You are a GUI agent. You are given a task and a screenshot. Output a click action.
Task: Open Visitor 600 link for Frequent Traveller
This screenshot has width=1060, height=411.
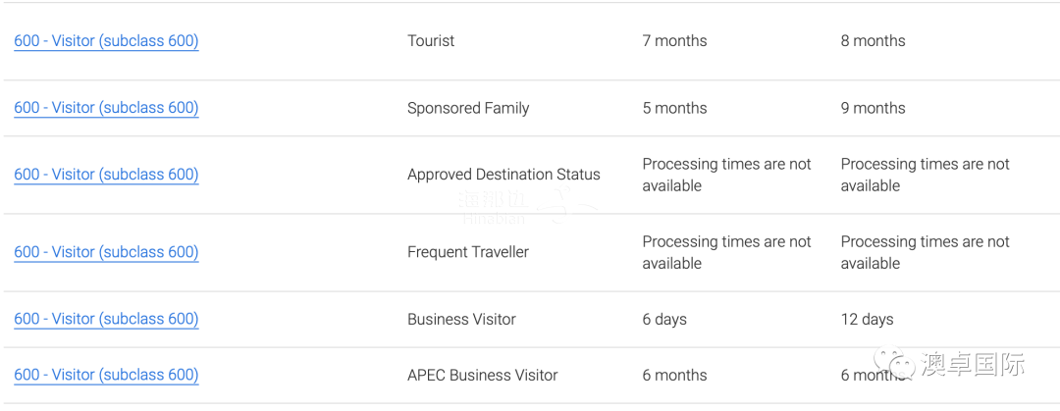pyautogui.click(x=106, y=252)
